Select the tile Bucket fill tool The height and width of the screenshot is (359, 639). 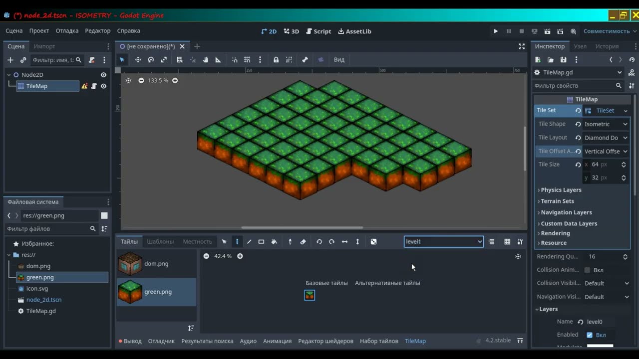click(274, 241)
